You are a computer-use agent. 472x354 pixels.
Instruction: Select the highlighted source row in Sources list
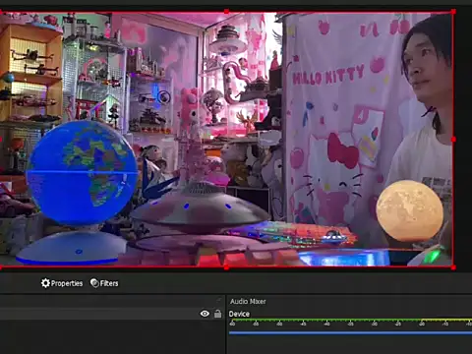point(112,314)
